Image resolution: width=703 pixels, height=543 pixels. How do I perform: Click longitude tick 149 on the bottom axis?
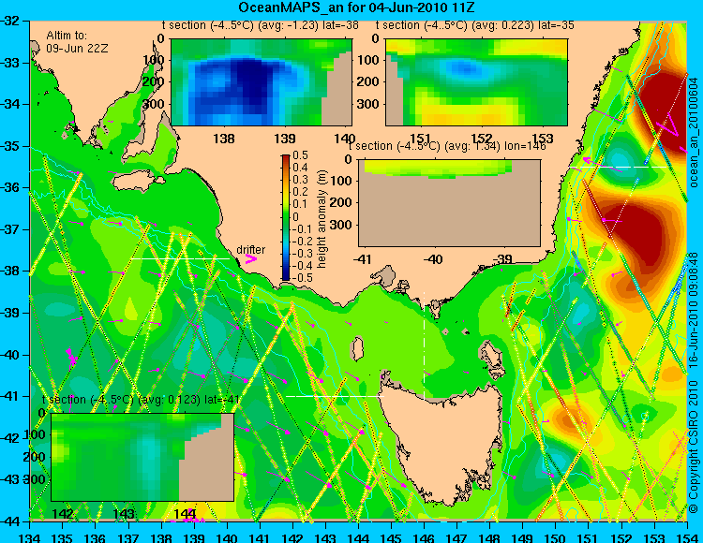(523, 537)
